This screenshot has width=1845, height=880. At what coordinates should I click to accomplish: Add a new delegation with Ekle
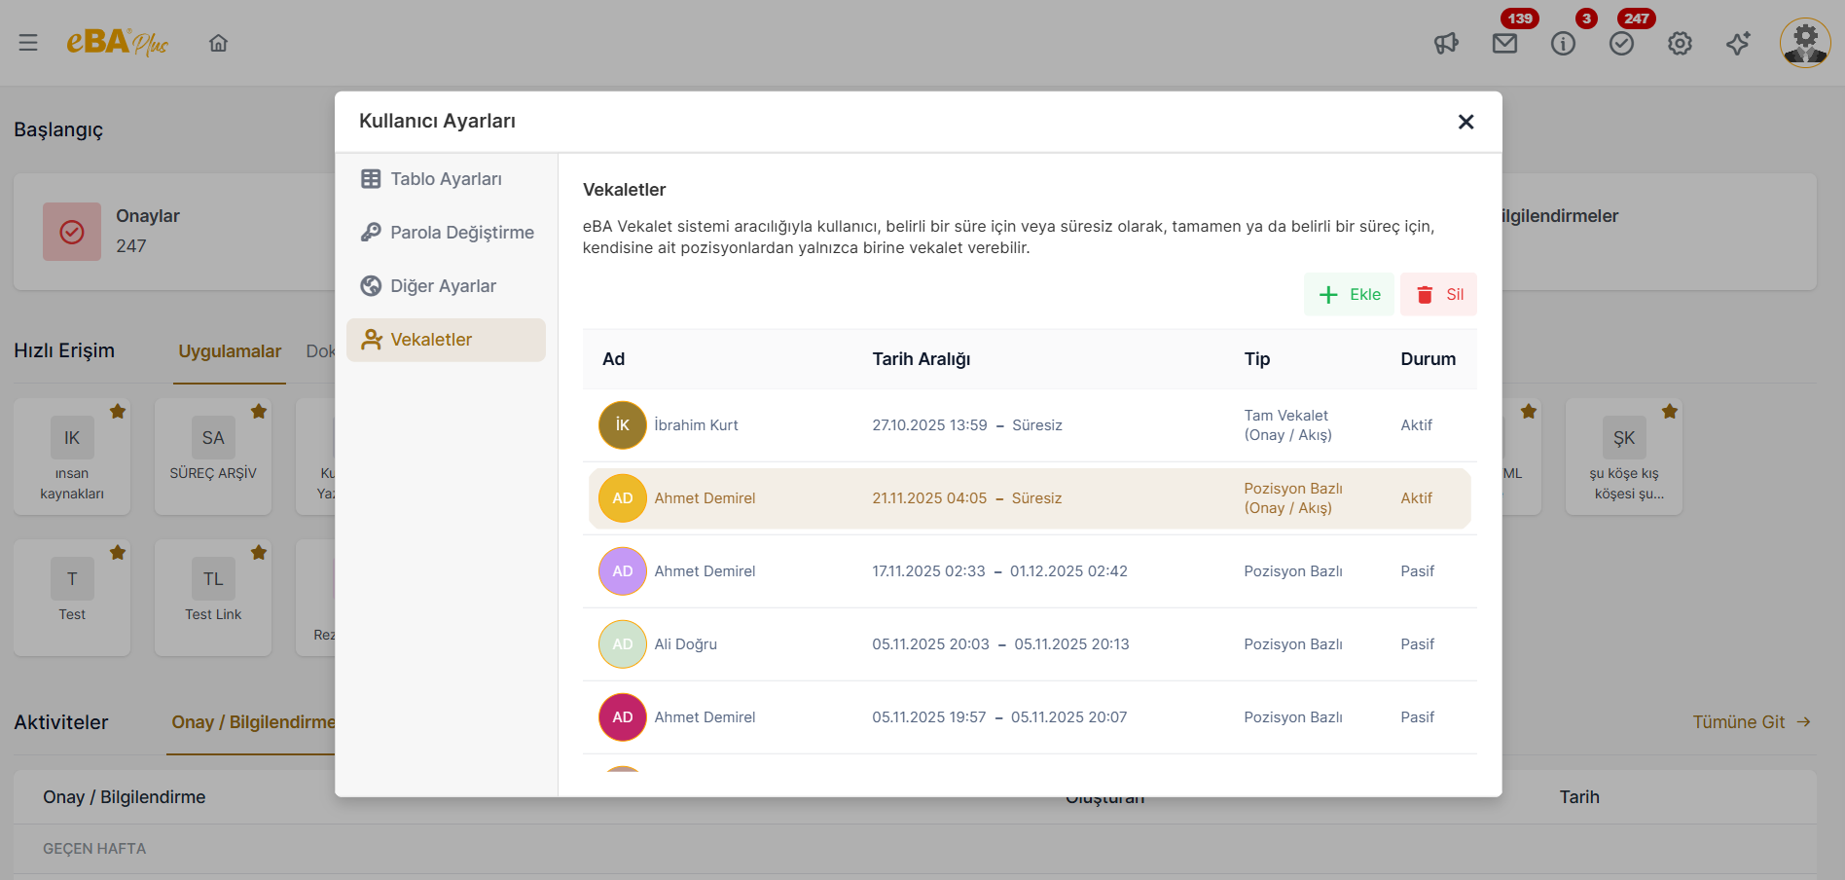(1349, 294)
